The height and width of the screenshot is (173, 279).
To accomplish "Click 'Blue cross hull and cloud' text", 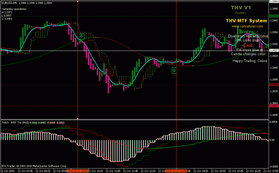I will coord(248,36).
